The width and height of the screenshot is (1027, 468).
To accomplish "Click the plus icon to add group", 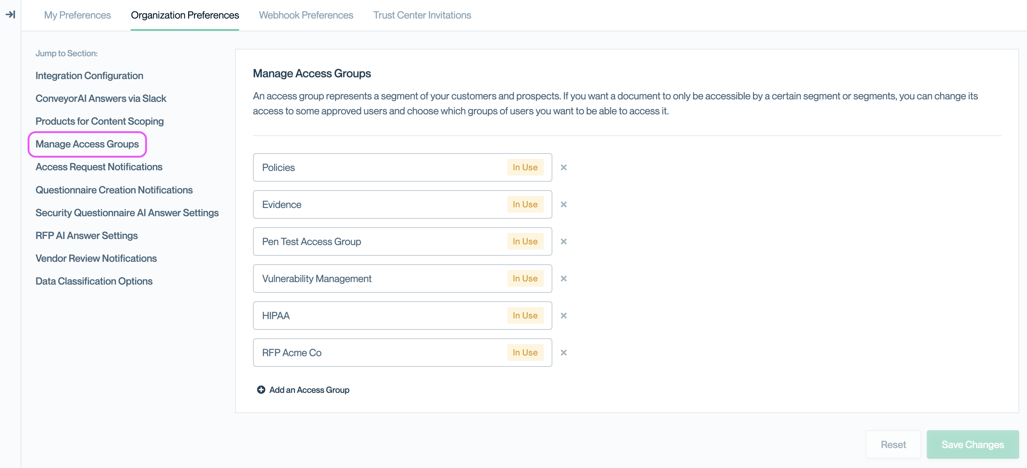I will 261,390.
